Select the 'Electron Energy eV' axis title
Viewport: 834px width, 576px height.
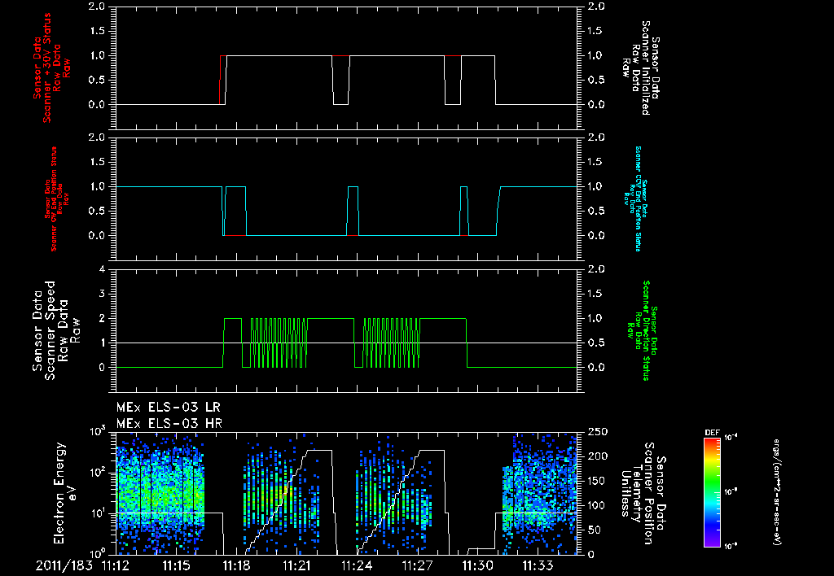pyautogui.click(x=66, y=493)
